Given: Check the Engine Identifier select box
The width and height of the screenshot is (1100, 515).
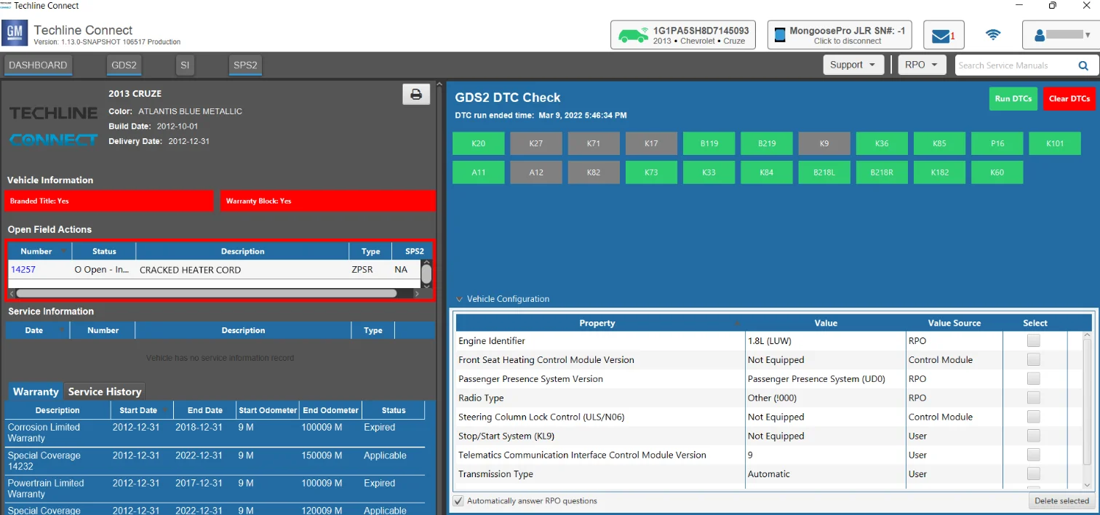Looking at the screenshot, I should click(1034, 340).
